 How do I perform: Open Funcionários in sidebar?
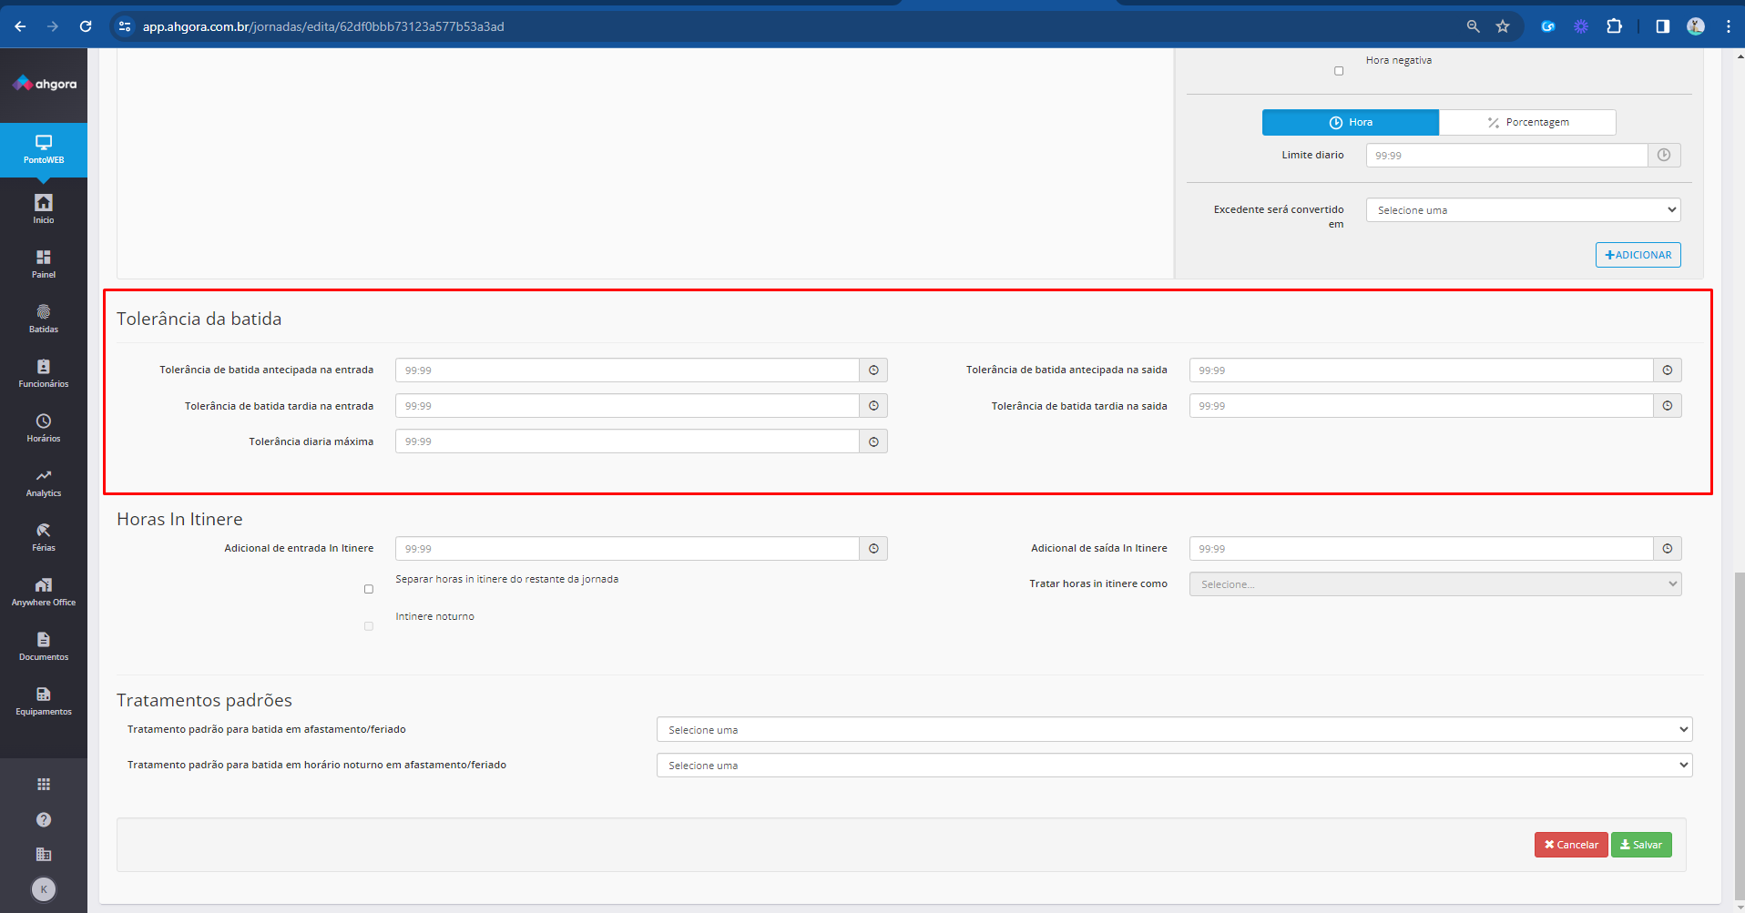[44, 372]
